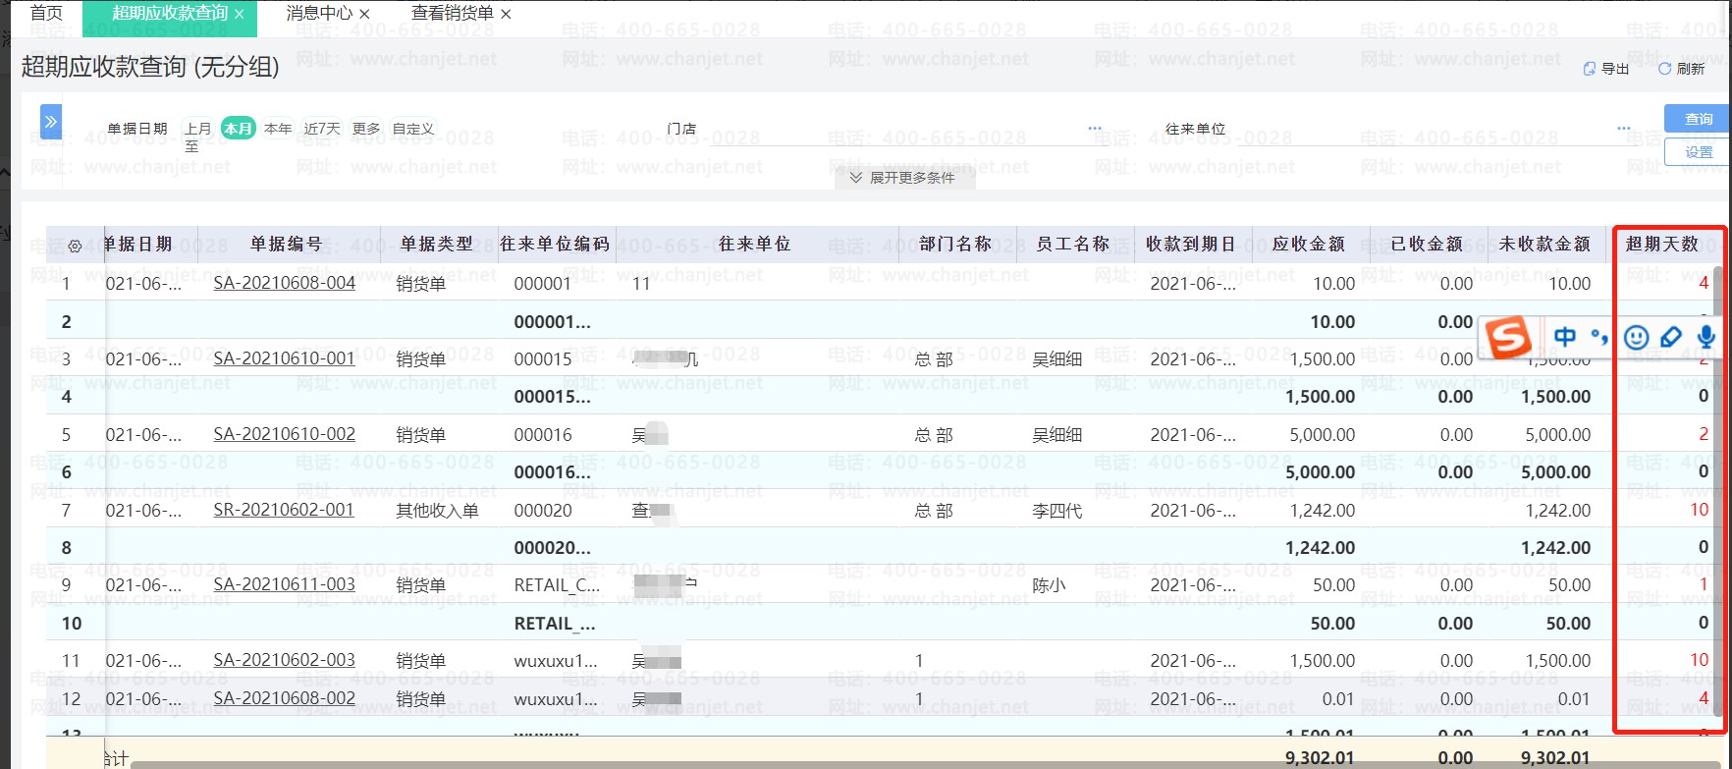Select the 上月 date filter
1732x769 pixels.
click(198, 129)
